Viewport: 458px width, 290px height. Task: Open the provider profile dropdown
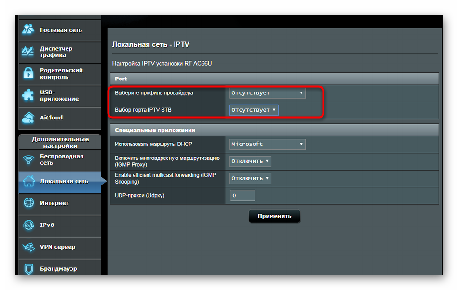coord(267,93)
